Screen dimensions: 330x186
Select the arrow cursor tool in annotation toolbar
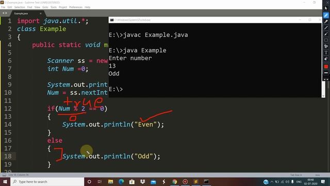(x=326, y=8)
